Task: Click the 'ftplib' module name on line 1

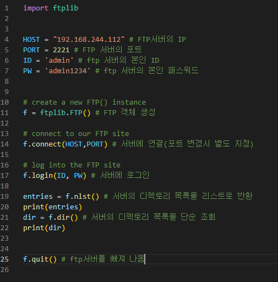Action: pyautogui.click(x=66, y=8)
